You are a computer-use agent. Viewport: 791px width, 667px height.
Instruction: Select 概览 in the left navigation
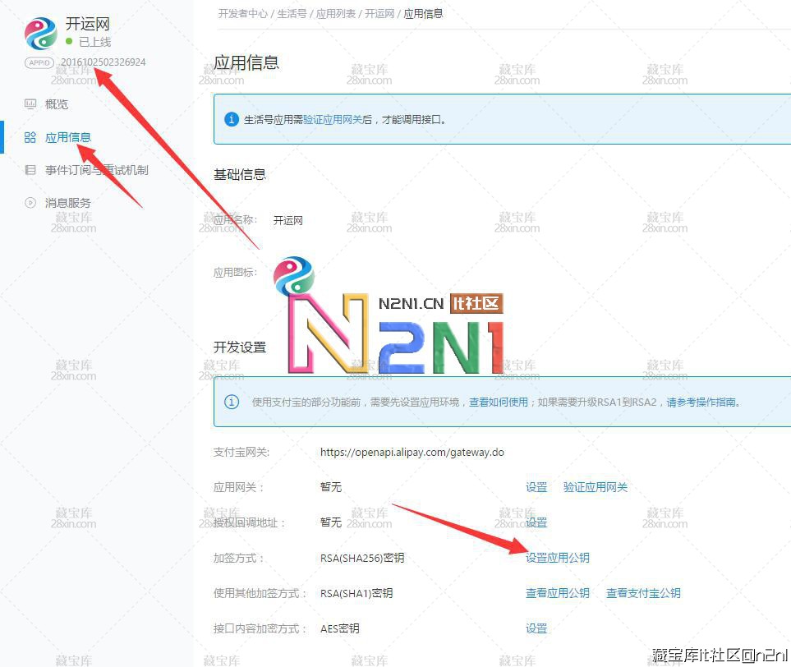(57, 104)
